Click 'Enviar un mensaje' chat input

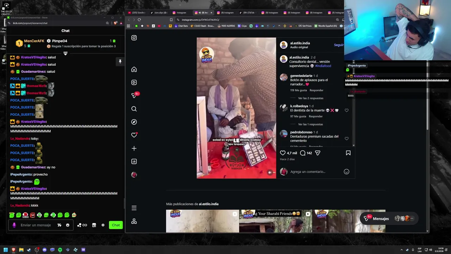36,225
